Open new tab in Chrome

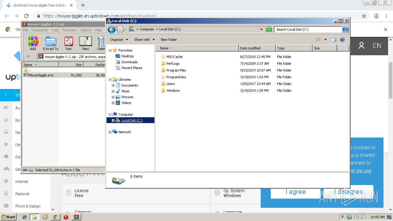83,5
